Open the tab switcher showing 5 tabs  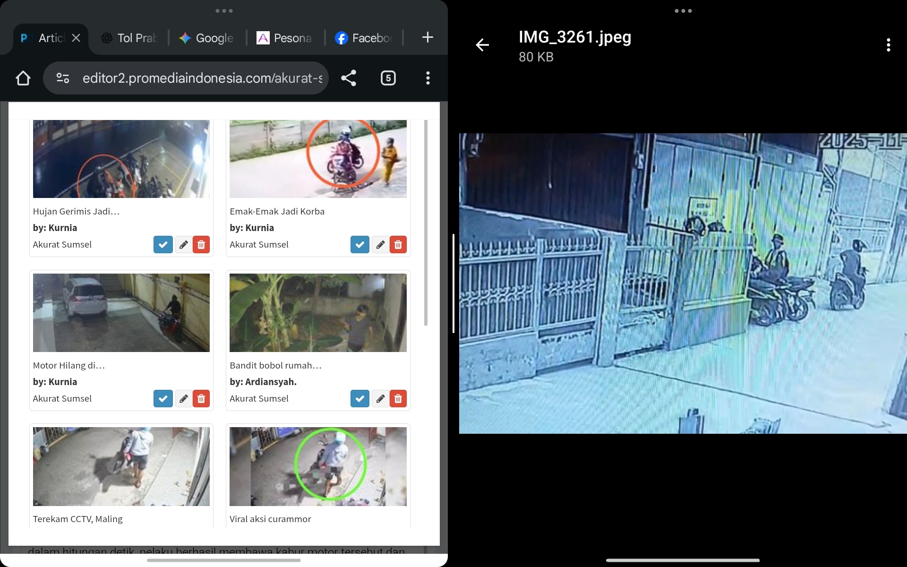click(388, 78)
